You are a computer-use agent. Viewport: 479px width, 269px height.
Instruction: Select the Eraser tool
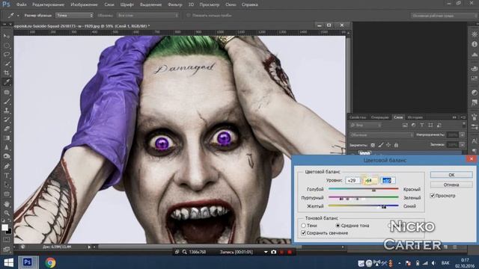7,129
